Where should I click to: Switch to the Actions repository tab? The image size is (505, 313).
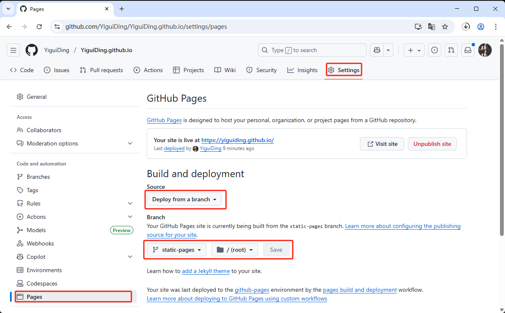148,70
